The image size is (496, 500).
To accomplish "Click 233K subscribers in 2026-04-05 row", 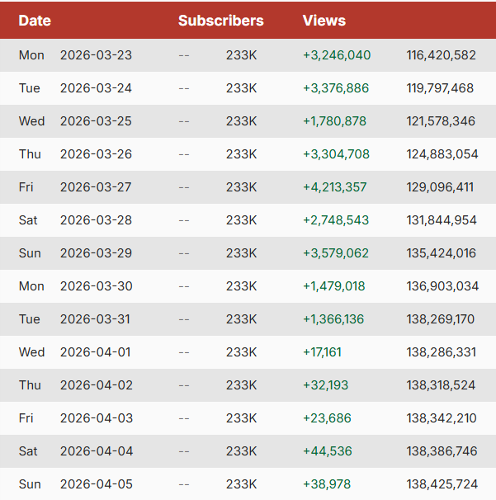I will pyautogui.click(x=242, y=484).
